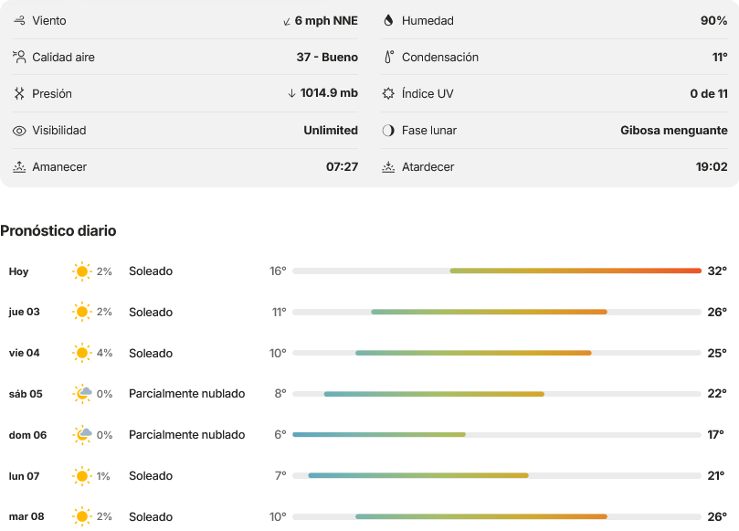Click the 37 - Bueno air quality value
This screenshot has width=739, height=531.
click(x=327, y=57)
